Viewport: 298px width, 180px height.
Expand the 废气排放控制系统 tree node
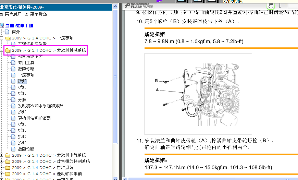1,161
